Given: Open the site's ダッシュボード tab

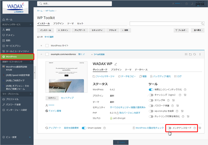Looking at the screenshot, I should pyautogui.click(x=100, y=70).
